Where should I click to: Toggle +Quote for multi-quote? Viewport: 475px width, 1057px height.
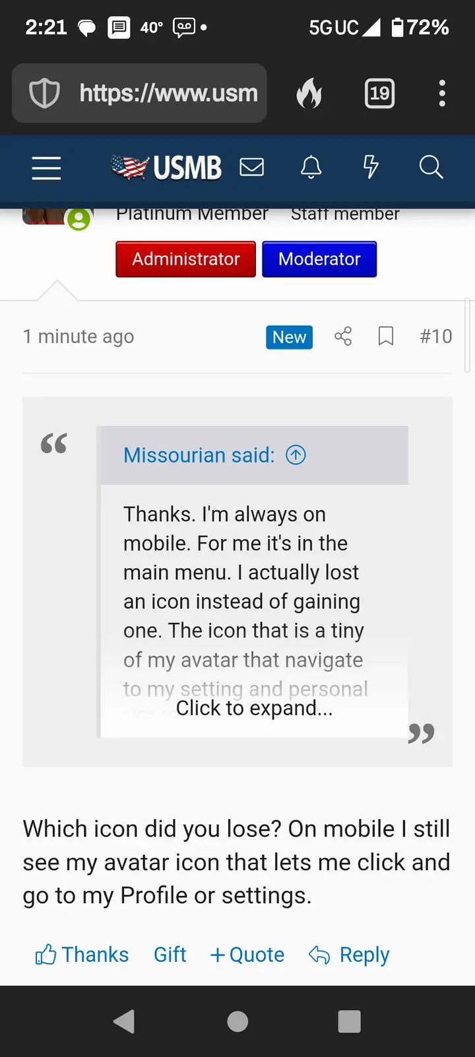click(x=247, y=955)
